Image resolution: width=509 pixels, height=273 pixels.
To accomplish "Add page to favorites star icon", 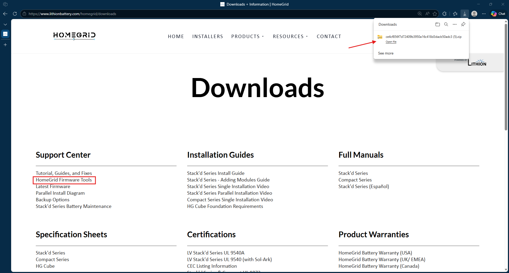I will tap(435, 14).
